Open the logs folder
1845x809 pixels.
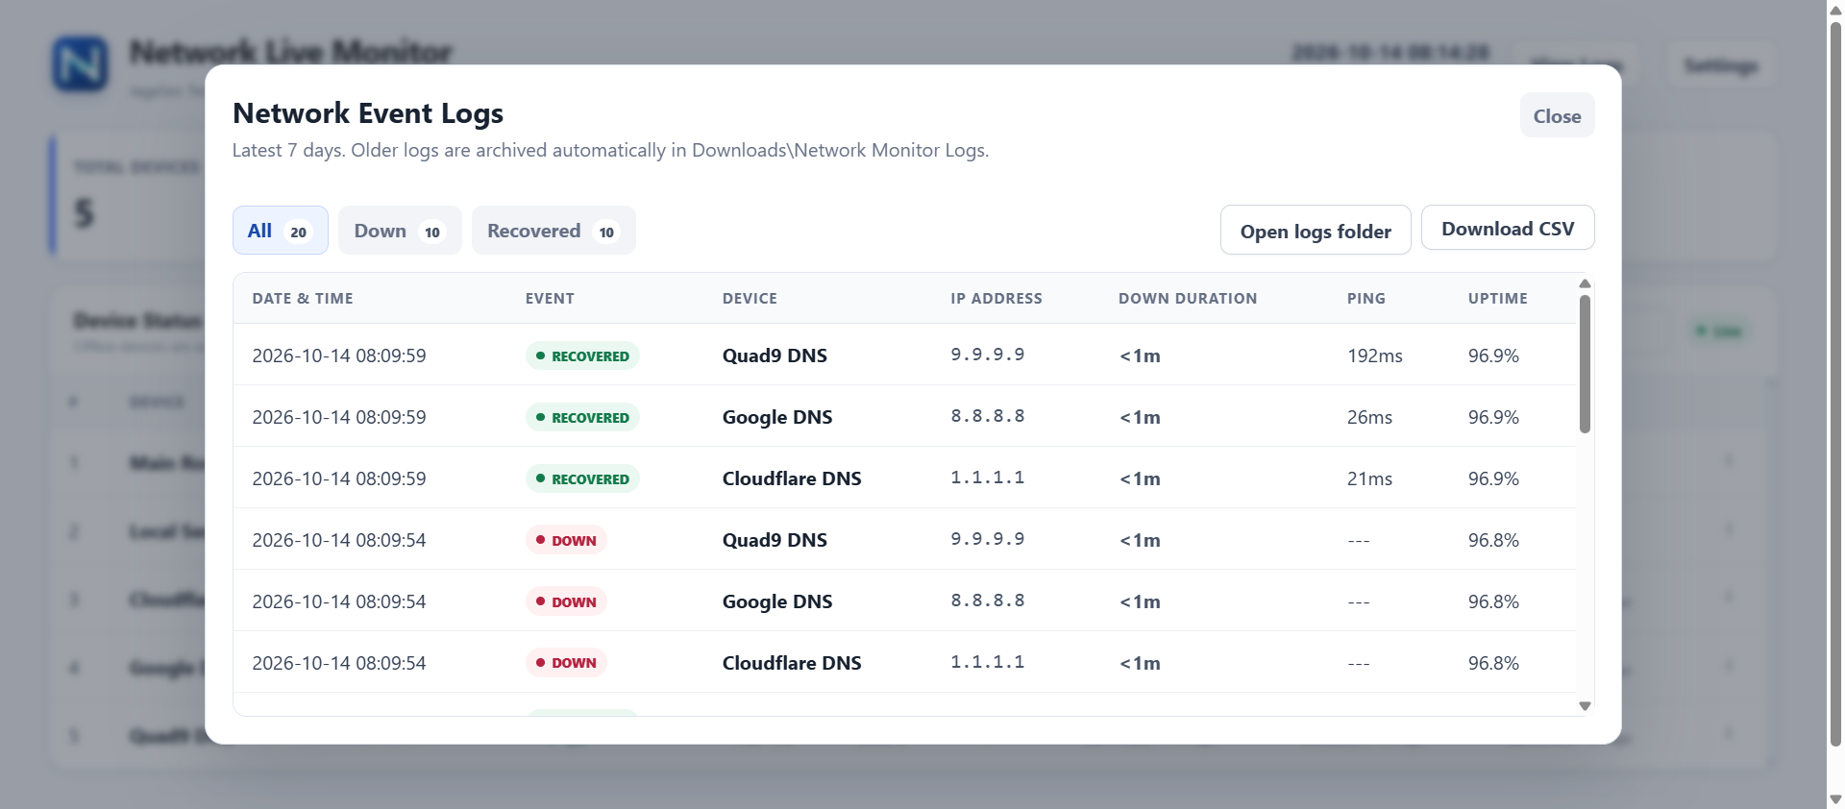(1316, 231)
